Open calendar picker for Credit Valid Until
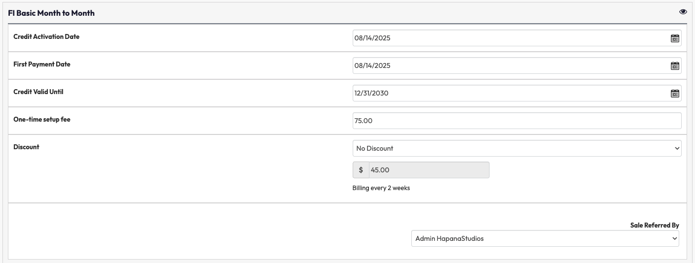The image size is (695, 263). pyautogui.click(x=675, y=94)
